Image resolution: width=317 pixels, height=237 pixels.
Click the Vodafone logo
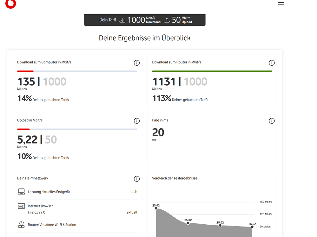(x=10, y=4)
